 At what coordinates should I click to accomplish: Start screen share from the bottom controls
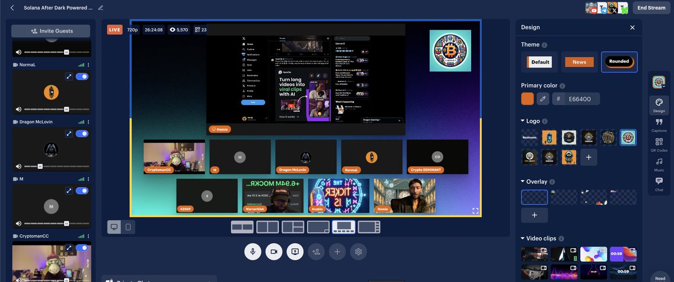[x=295, y=252]
